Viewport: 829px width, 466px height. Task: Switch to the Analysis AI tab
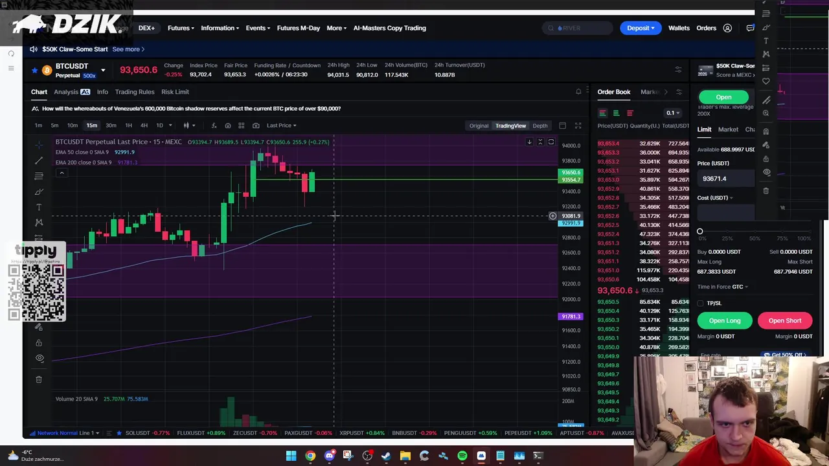72,92
